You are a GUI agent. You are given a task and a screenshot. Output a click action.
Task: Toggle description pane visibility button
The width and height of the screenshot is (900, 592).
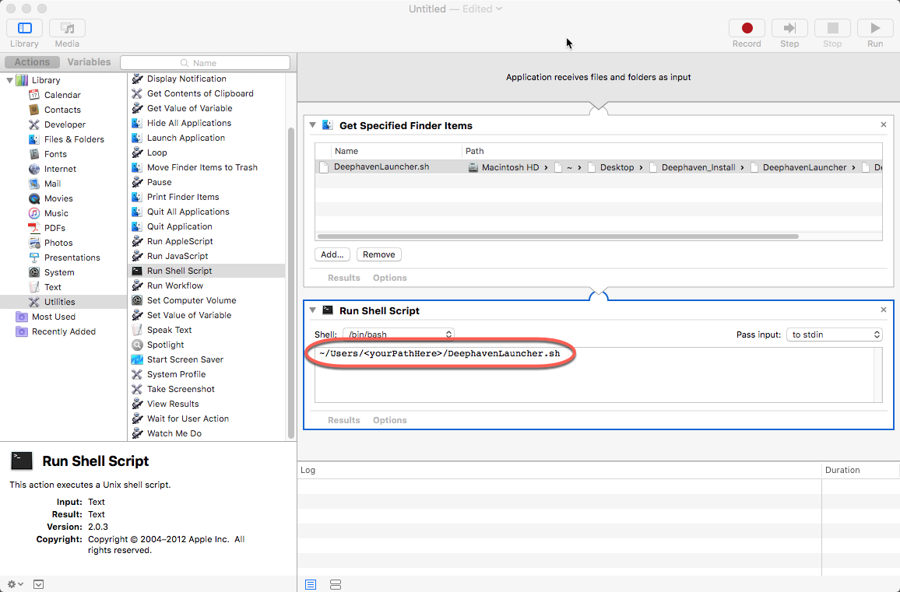pyautogui.click(x=39, y=584)
